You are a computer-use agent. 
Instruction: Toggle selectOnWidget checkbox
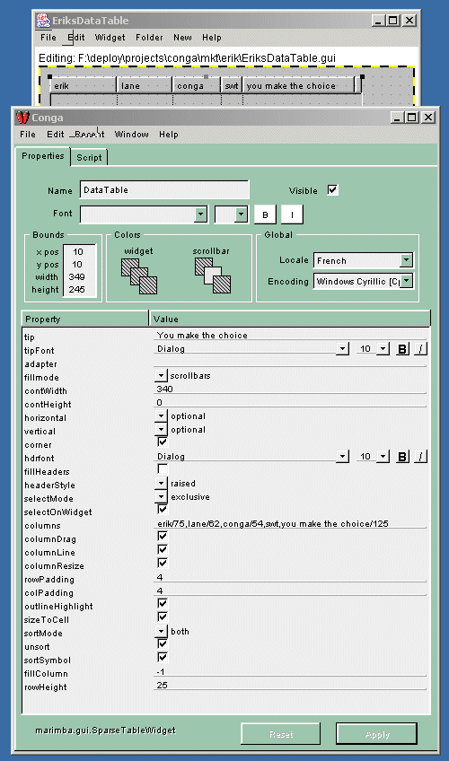pos(163,509)
